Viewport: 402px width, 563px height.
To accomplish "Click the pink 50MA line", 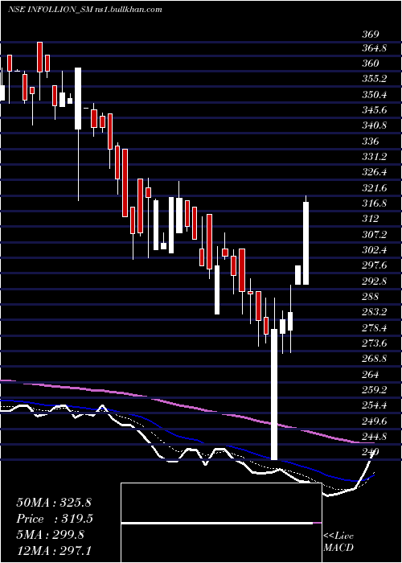I will [187, 406].
